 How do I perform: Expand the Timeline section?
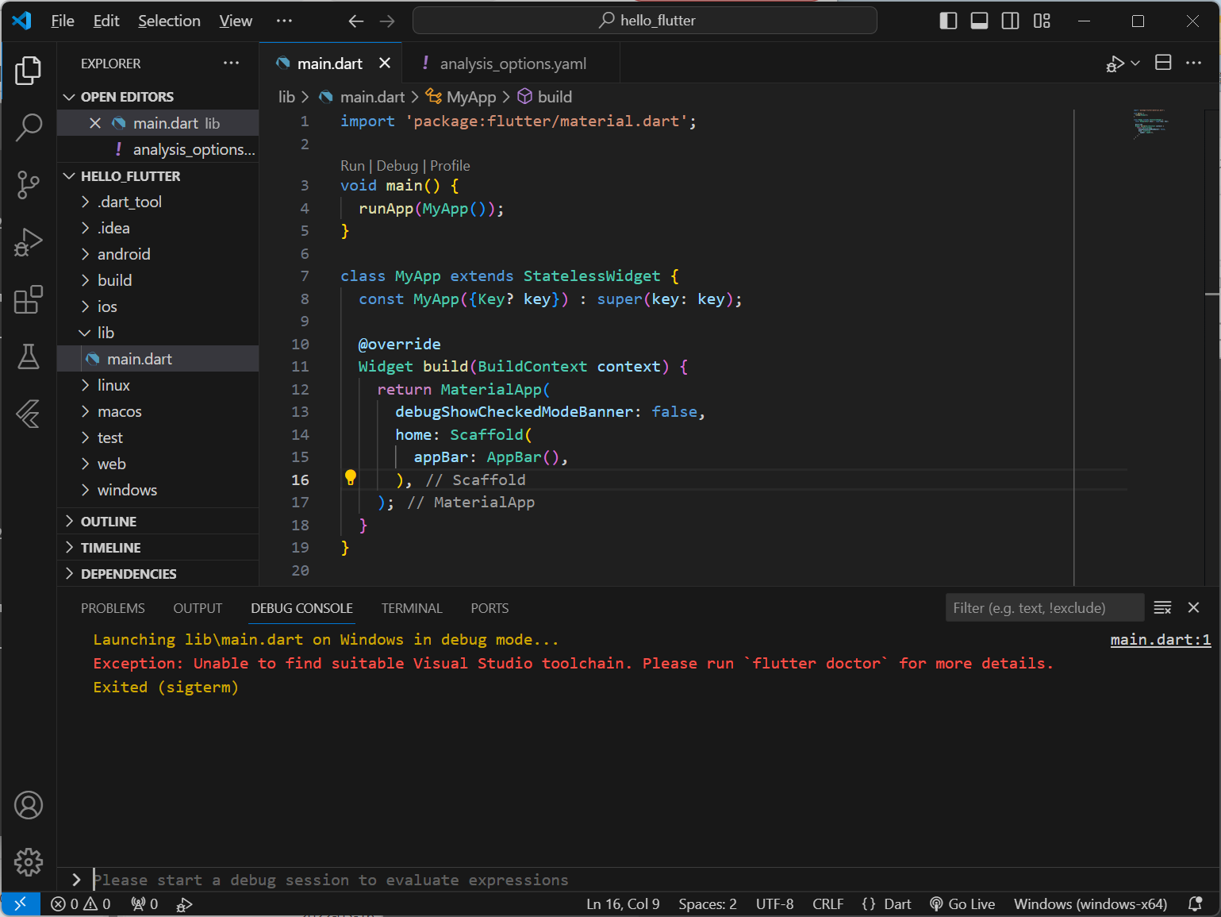[x=158, y=548]
